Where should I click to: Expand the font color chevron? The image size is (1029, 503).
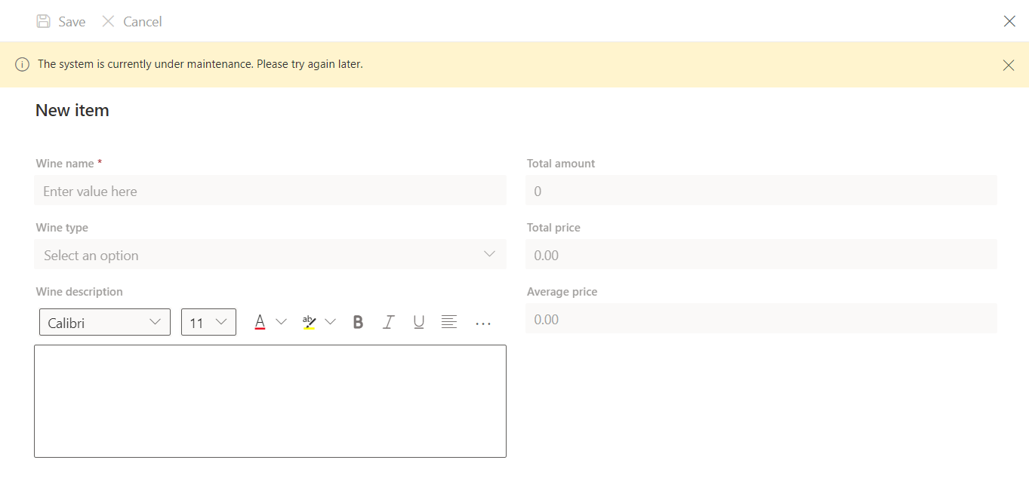click(282, 321)
